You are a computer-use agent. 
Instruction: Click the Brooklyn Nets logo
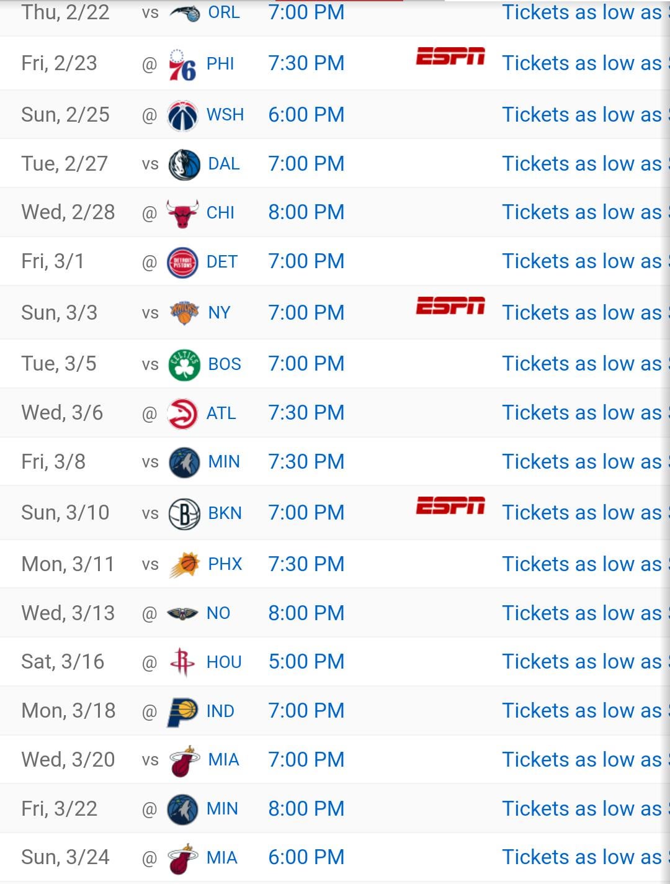tap(184, 513)
